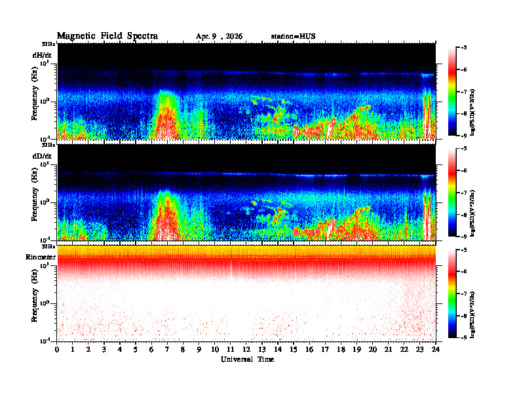Click hour "19" on the Universal Time axis

click(356, 349)
